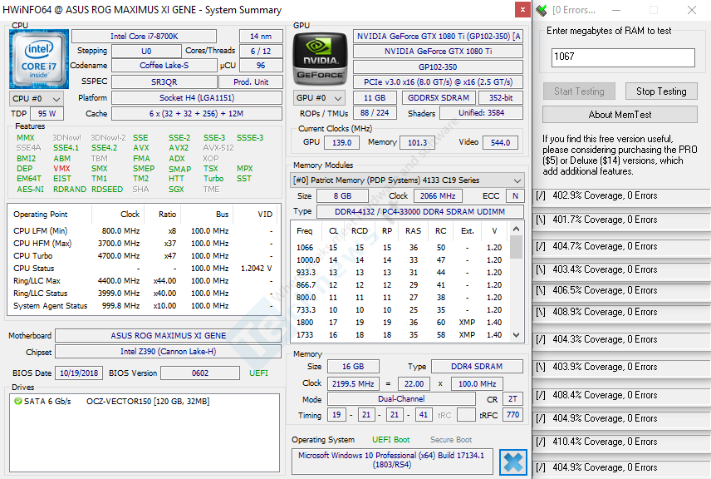Click the Socket H4 (LGA1151) platform value
The image size is (711, 479).
(197, 98)
